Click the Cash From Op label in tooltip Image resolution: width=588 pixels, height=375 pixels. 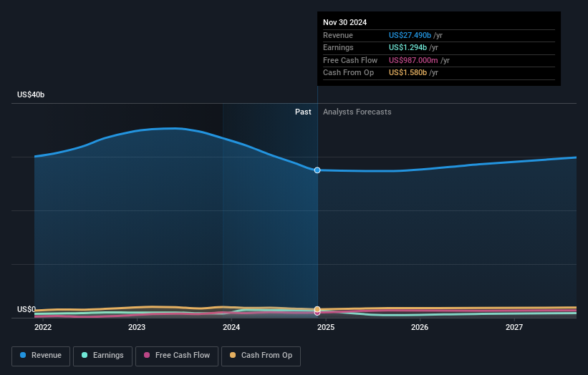[x=348, y=73]
